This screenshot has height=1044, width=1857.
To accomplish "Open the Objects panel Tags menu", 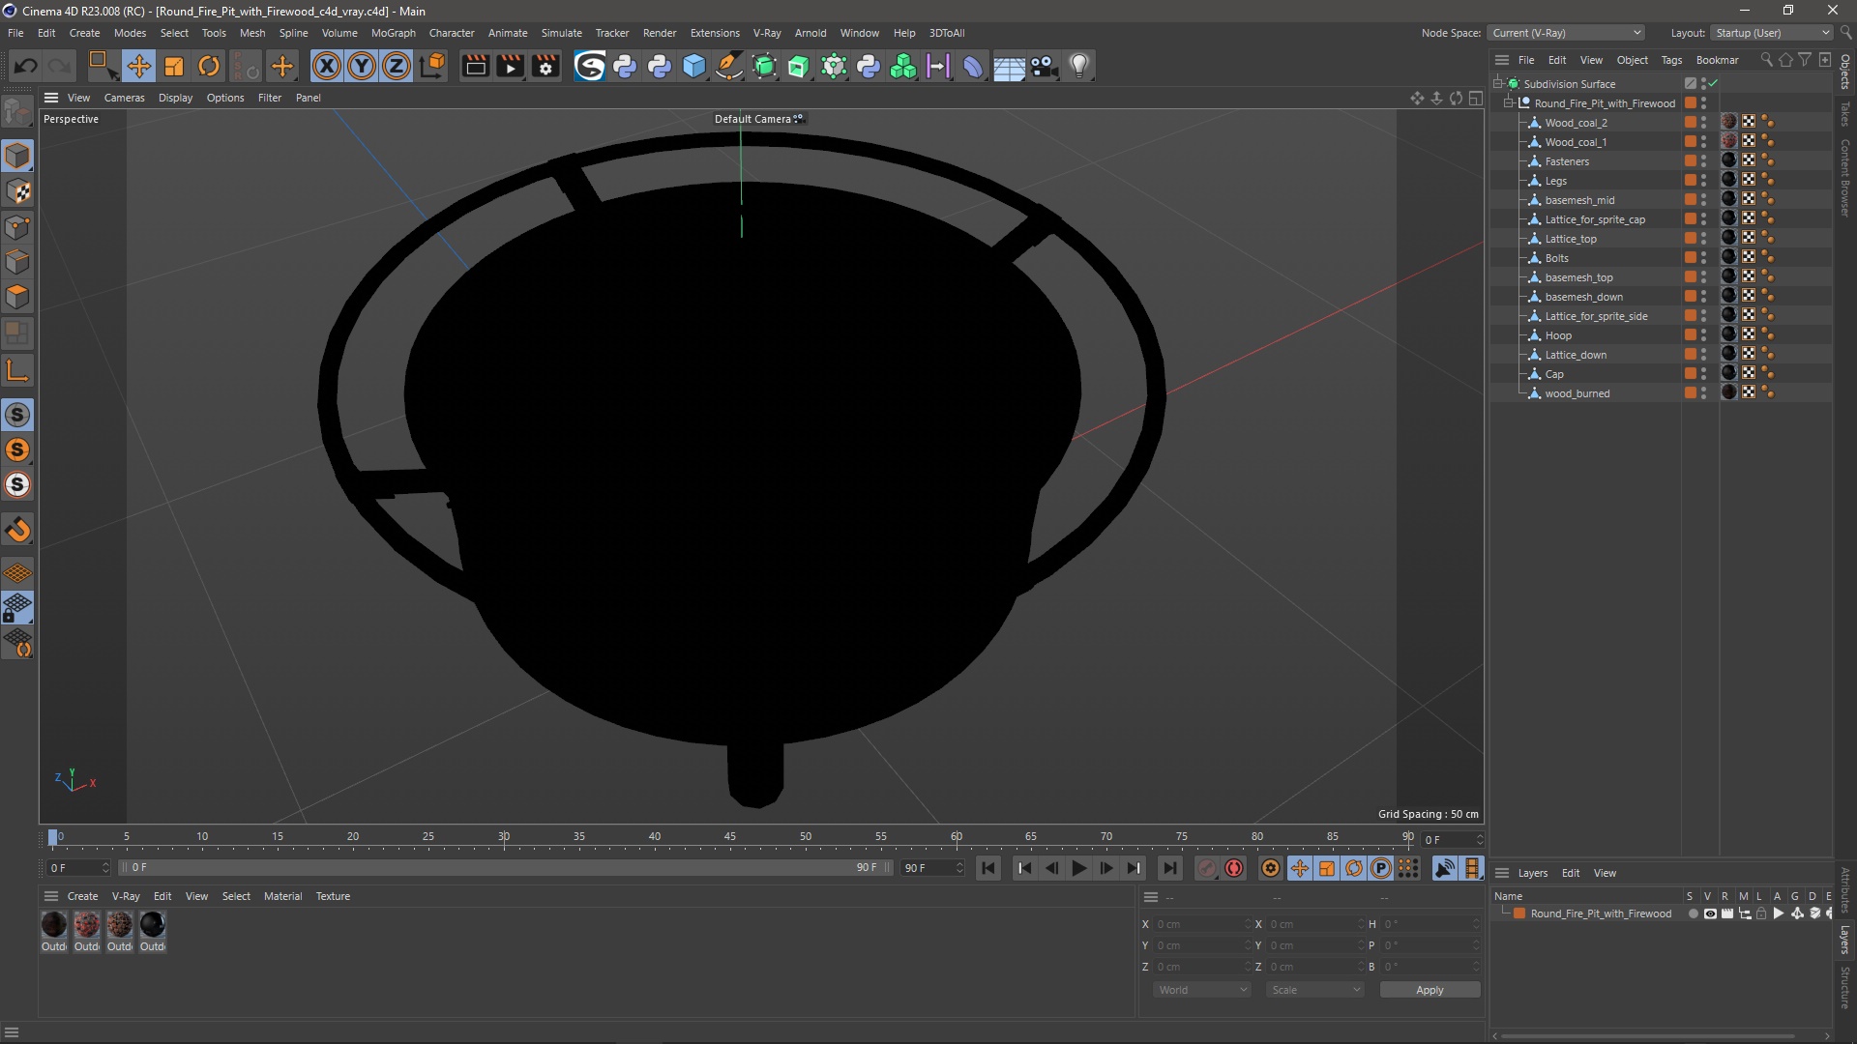I will 1671,60.
